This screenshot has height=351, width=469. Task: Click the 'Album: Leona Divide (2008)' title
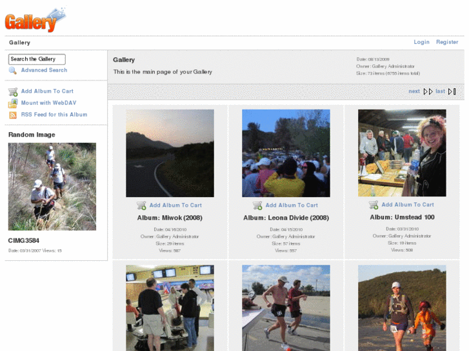coord(286,218)
